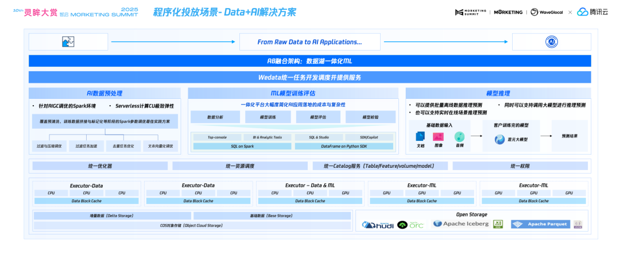Click the COS对象存储 (Object Cloud Storage) bar
The image size is (620, 254).
pos(192,226)
